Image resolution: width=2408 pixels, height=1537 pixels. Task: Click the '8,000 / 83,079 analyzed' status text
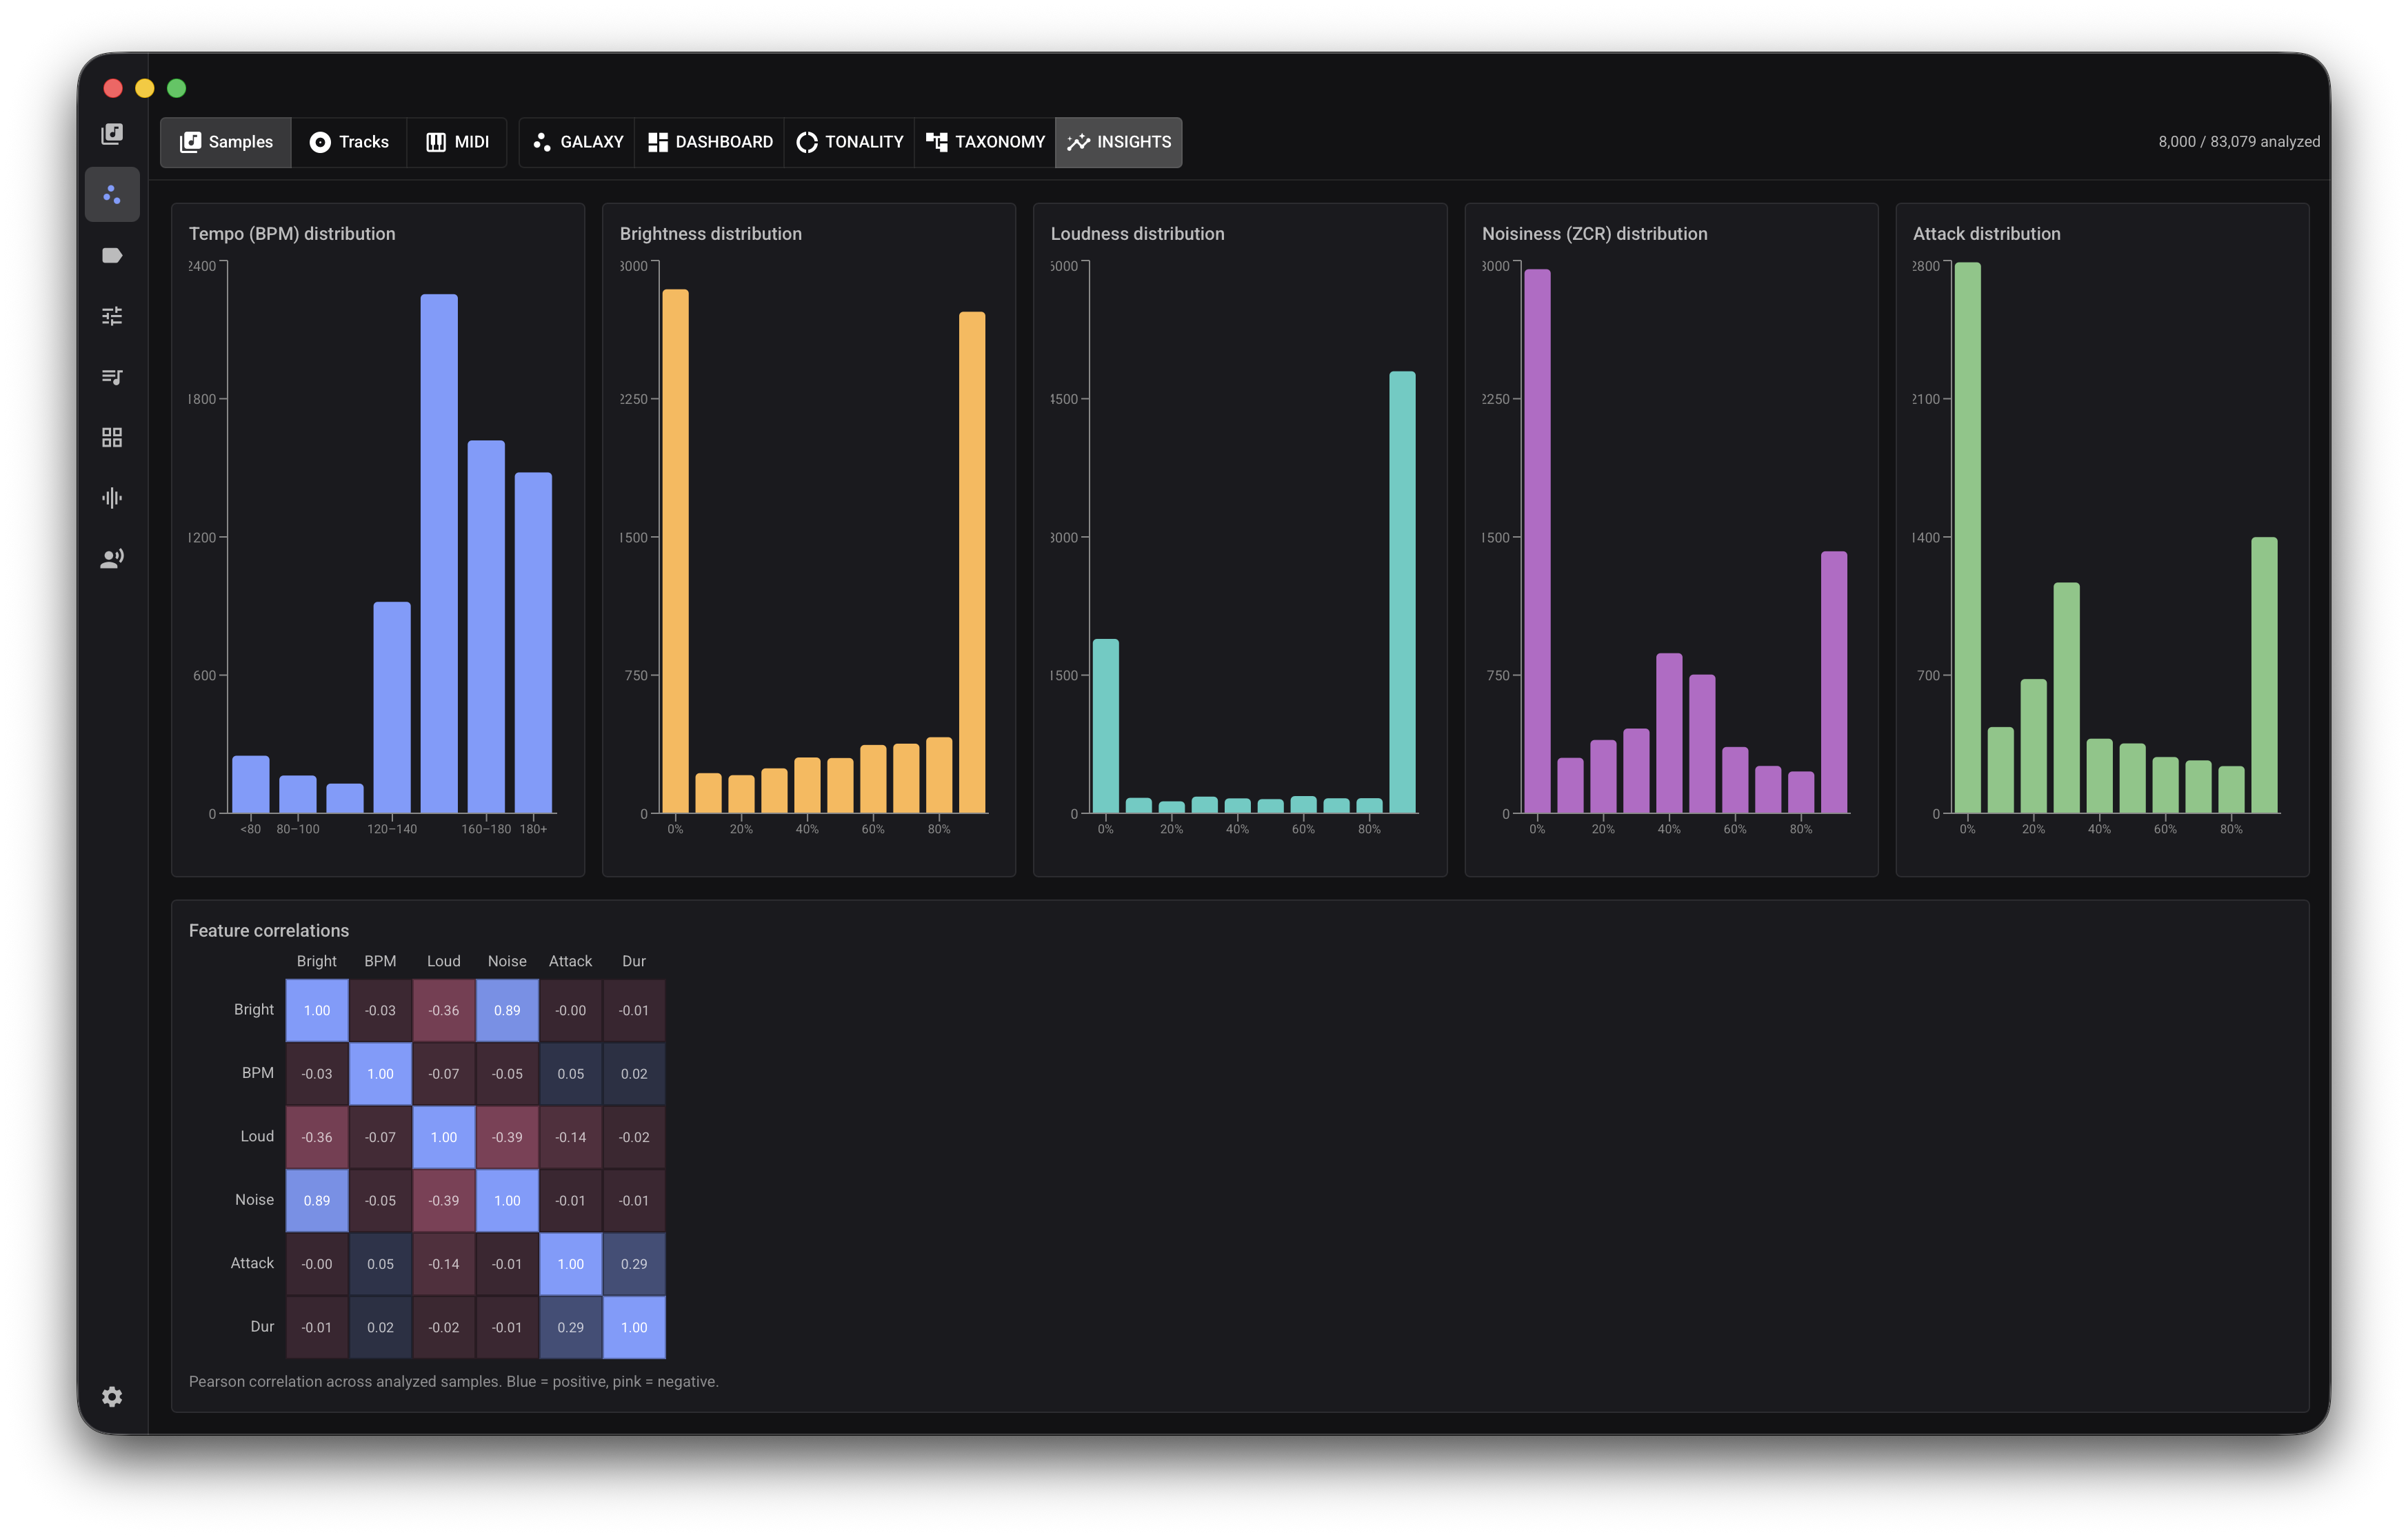[x=2238, y=142]
